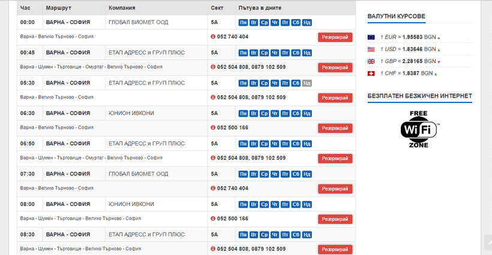Click the US flag beside the USD rate

pos(371,49)
